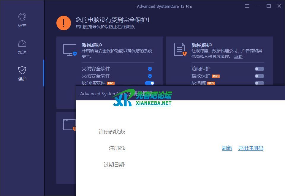285x196 pixels.
Task: Enable the 访问保护 toggle switch
Action: tap(259, 69)
